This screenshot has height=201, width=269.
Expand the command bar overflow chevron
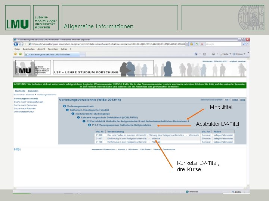pyautogui.click(x=248, y=53)
